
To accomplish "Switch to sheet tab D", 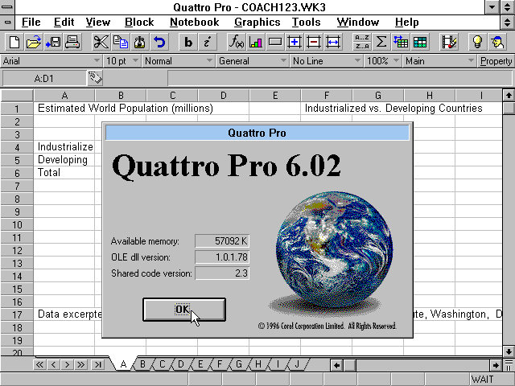I will pos(181,364).
